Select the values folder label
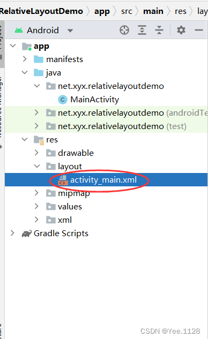Image resolution: width=208 pixels, height=339 pixels. click(x=70, y=207)
